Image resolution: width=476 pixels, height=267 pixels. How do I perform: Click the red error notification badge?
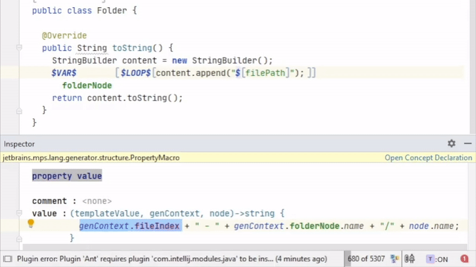(464, 259)
